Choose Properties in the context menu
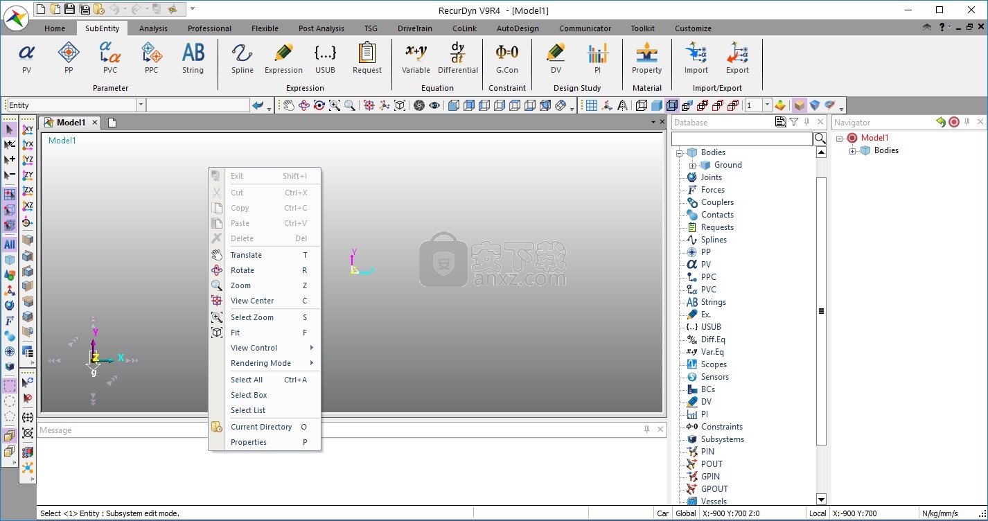 click(265, 442)
